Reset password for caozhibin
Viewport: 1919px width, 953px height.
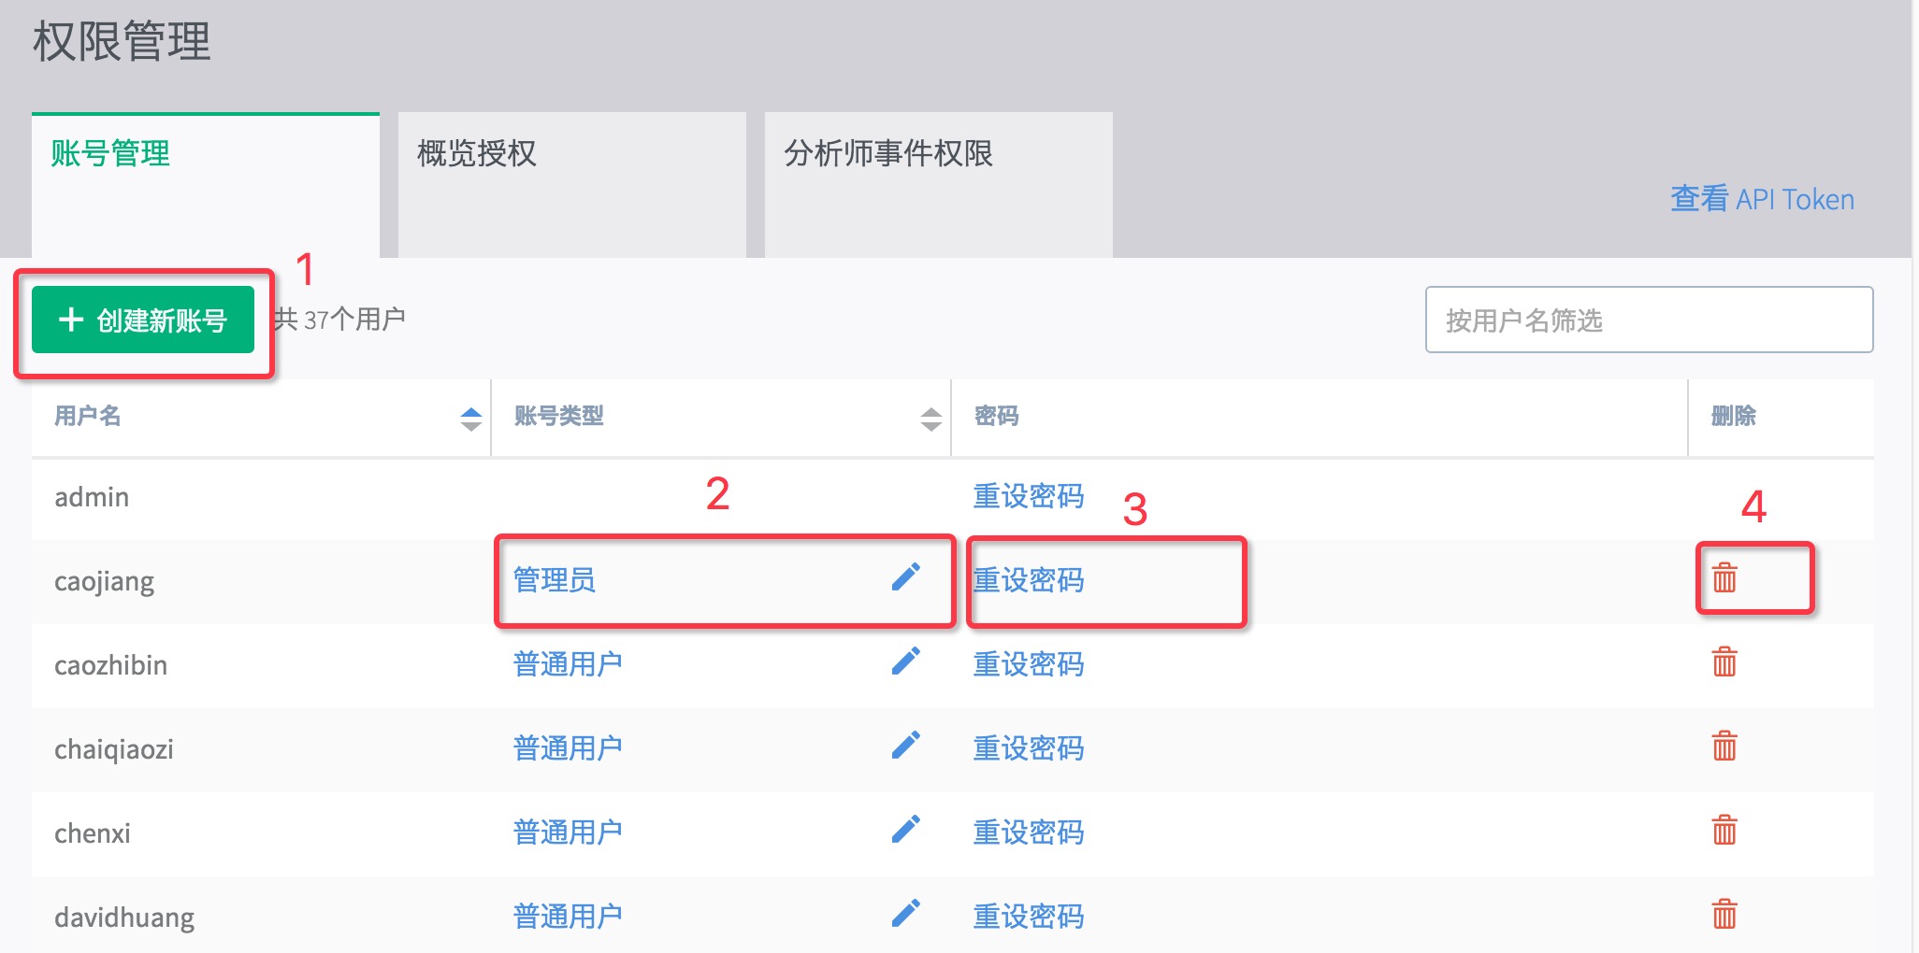pos(1029,664)
